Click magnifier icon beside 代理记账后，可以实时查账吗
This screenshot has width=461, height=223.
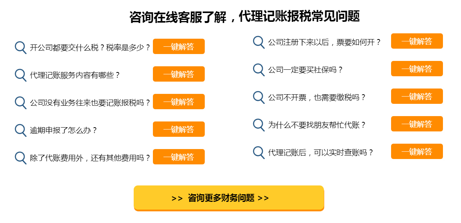pyautogui.click(x=259, y=152)
